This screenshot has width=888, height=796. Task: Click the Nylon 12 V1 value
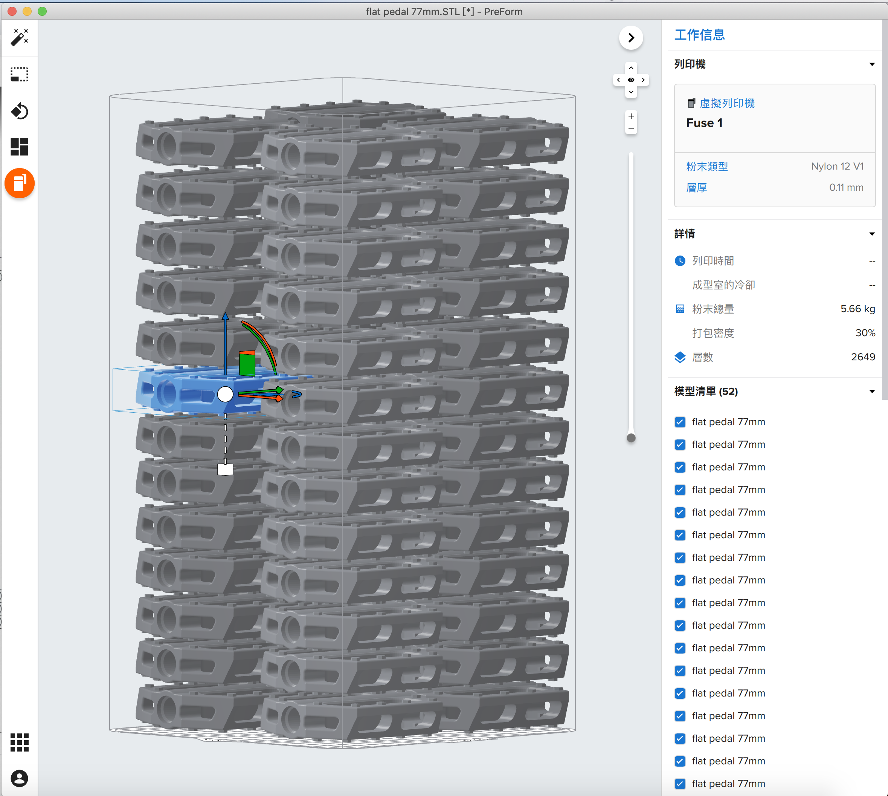pyautogui.click(x=837, y=167)
